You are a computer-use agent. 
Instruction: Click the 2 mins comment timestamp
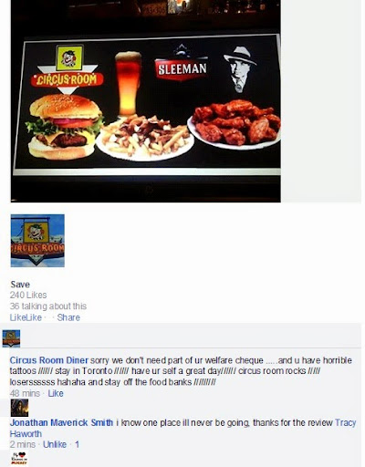pos(23,444)
